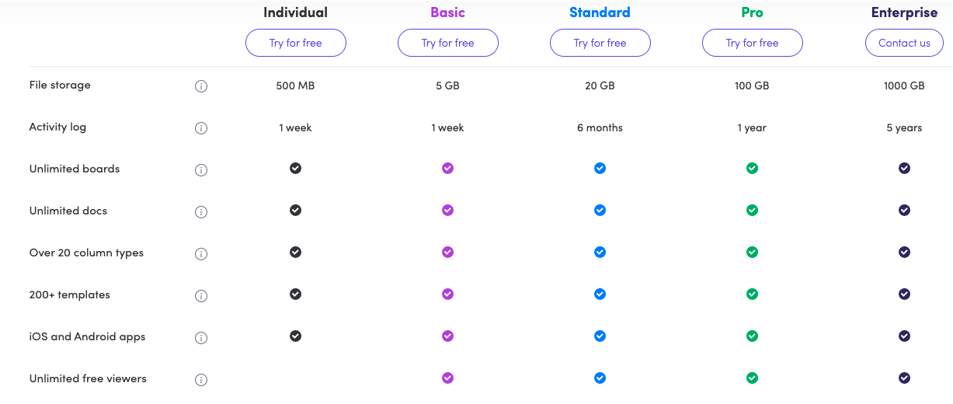Open info icon beside 200+ templates
Viewport: 953px width, 404px height.
click(201, 296)
